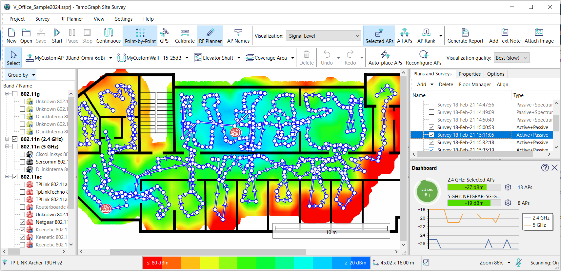The height and width of the screenshot is (271, 561).
Task: Open AP Rank selector
Action: coord(426,35)
